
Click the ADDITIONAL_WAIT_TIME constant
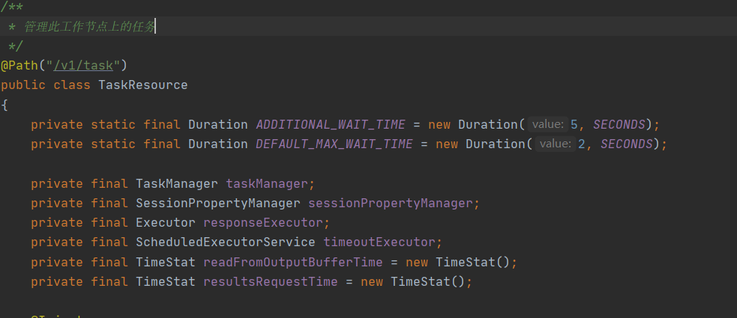coord(331,125)
